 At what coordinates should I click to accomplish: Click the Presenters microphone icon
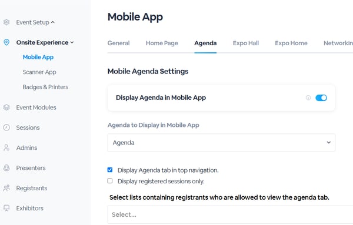[x=6, y=168]
